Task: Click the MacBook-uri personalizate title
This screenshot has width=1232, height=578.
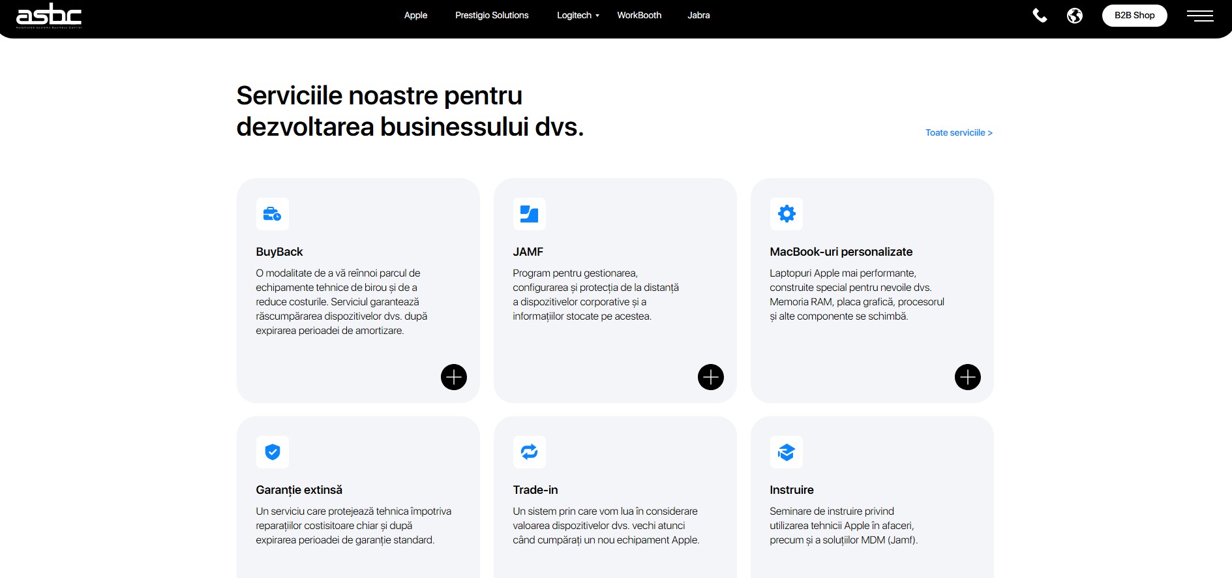Action: tap(841, 252)
